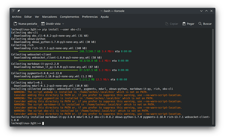Click 'Collecting mdurl~=0.1' line
Viewport: 225px width, 138px height.
click(x=27, y=83)
